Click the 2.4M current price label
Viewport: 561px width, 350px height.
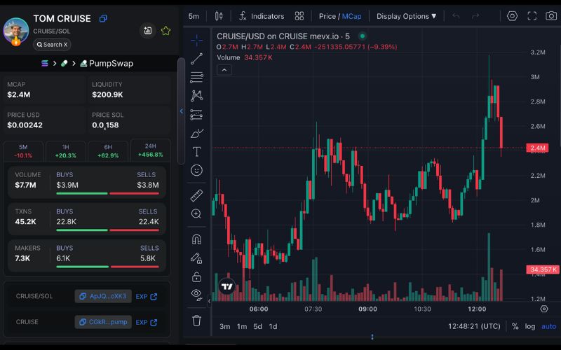[537, 148]
